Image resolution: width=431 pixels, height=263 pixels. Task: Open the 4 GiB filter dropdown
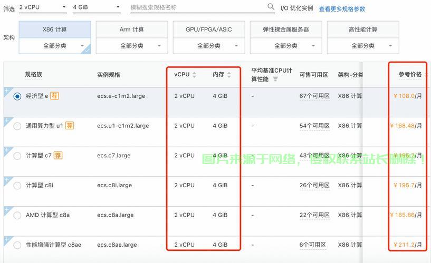[97, 7]
